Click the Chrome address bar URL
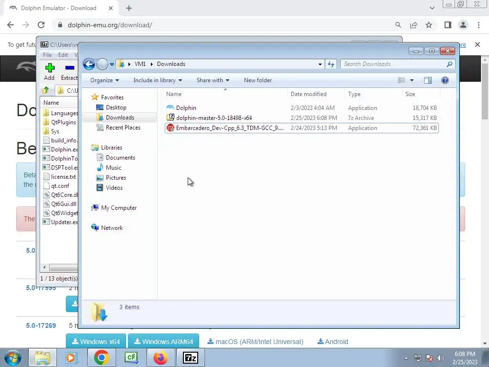Screen dimensions: 489x367 point(110,25)
